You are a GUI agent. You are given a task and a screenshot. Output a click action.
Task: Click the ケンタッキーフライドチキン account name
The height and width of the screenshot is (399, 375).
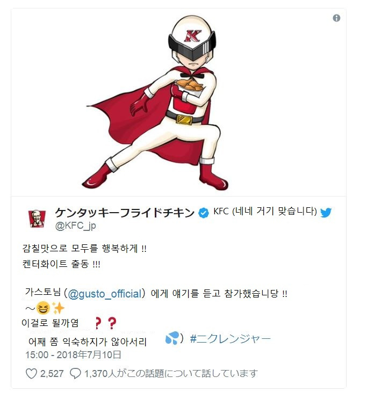(x=125, y=213)
